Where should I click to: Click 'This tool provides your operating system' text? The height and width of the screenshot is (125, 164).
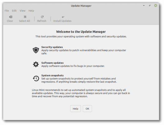(x=81, y=36)
